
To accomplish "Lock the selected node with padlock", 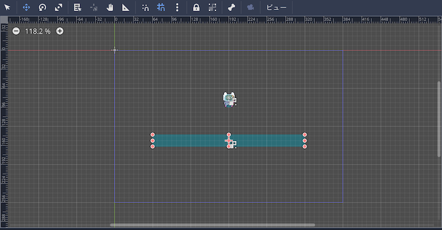I will (196, 8).
